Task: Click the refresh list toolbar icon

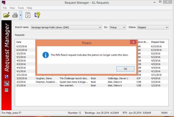Action: (28, 15)
